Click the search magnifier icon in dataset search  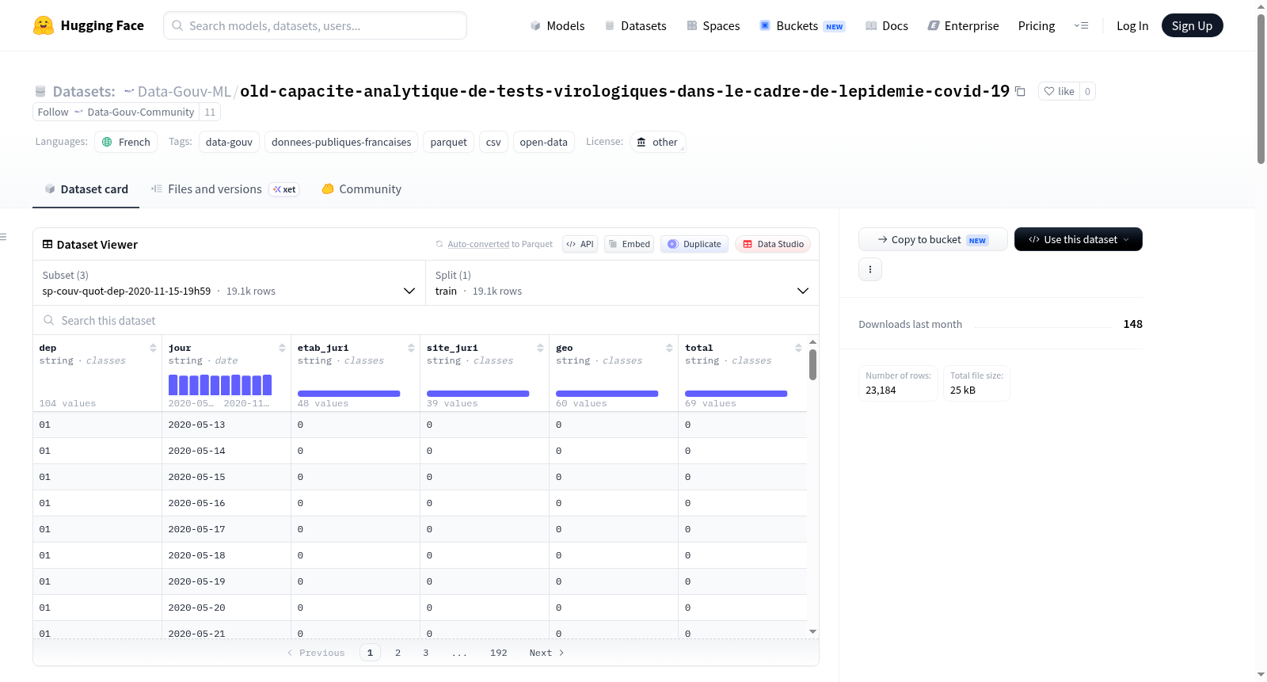point(48,320)
